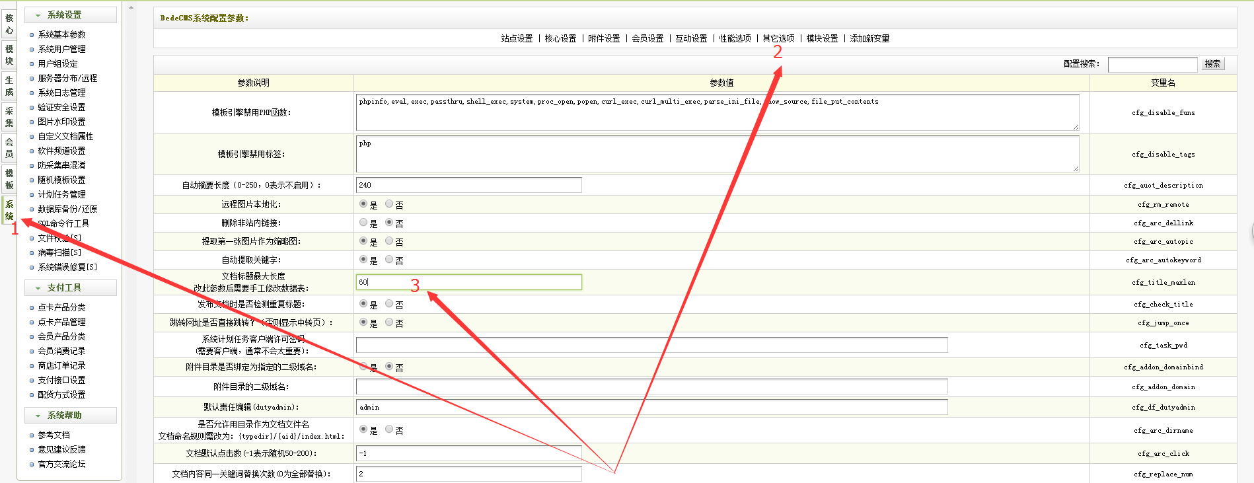This screenshot has width=1254, height=483.
Task: Switch to 性能选项 config tab
Action: pyautogui.click(x=735, y=38)
